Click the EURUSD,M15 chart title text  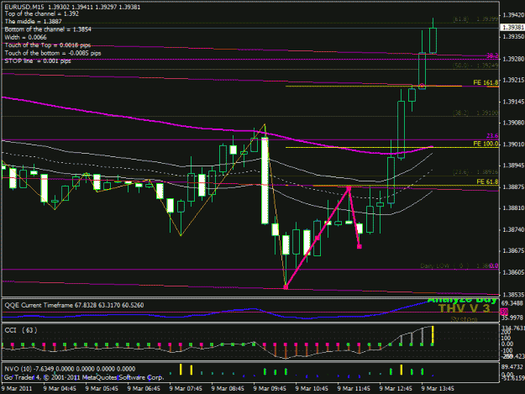[72, 7]
